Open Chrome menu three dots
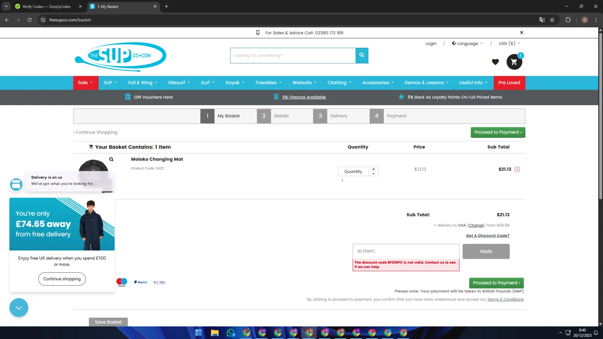Image resolution: width=603 pixels, height=339 pixels. (x=596, y=20)
